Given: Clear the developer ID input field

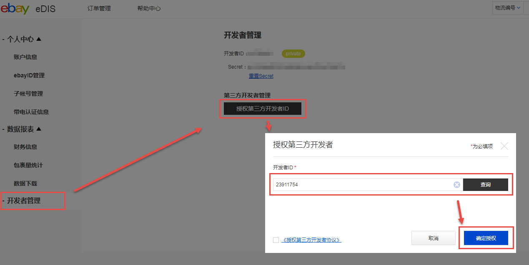Looking at the screenshot, I should [456, 185].
